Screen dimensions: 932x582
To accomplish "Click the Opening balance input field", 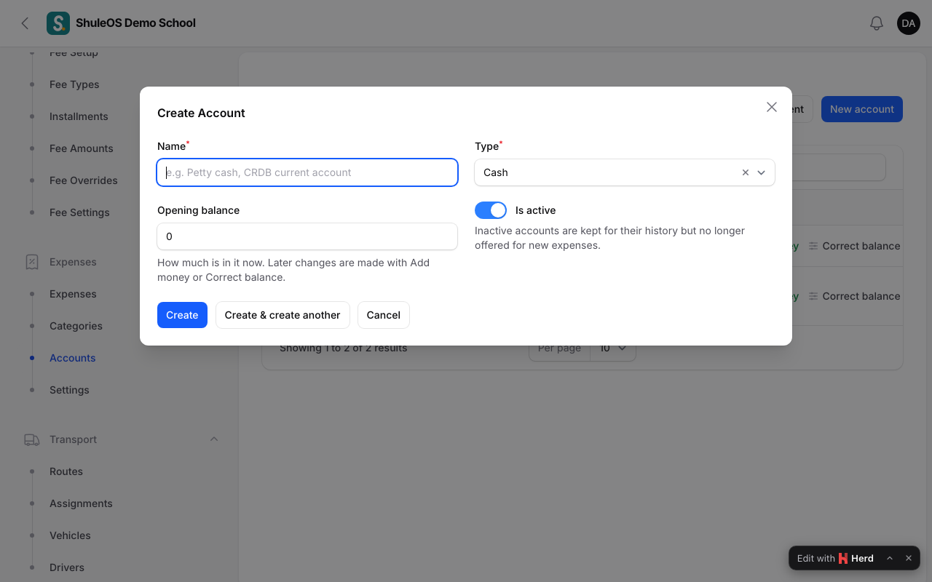I will (307, 236).
